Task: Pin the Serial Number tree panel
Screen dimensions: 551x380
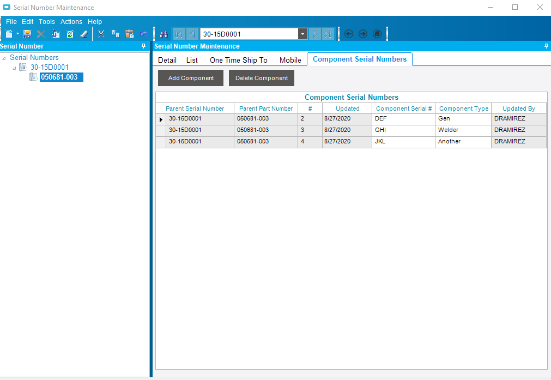Action: point(144,46)
